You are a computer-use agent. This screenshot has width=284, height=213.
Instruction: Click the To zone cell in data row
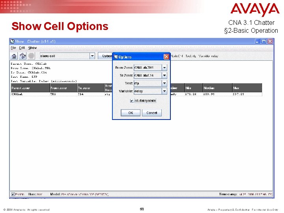tap(91, 94)
